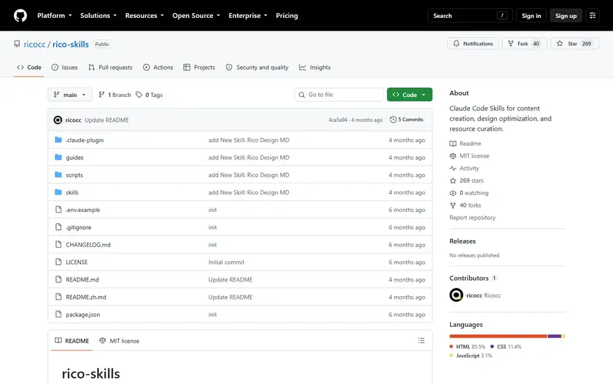
Task: Click the skills folder icon
Action: click(x=58, y=192)
